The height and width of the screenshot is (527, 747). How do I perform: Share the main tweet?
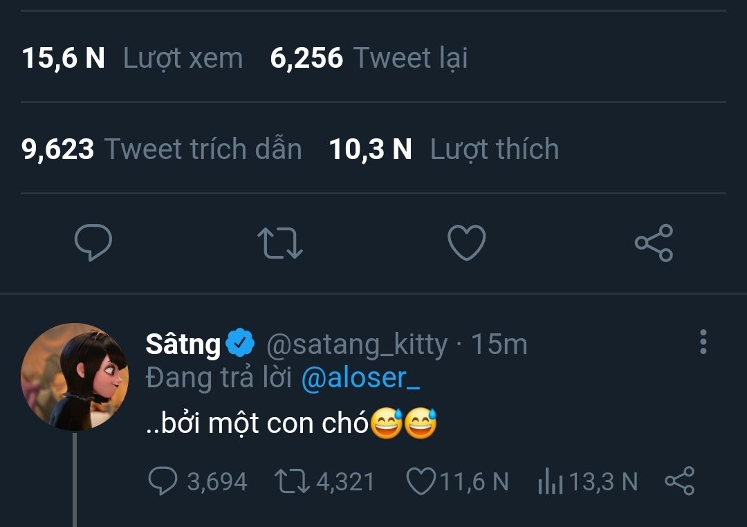654,243
